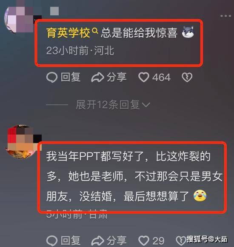
Task: Click the 总是能给我惊喜 comment text
Action: pyautogui.click(x=139, y=33)
